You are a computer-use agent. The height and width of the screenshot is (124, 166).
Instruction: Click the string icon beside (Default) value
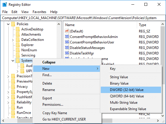(67, 31)
